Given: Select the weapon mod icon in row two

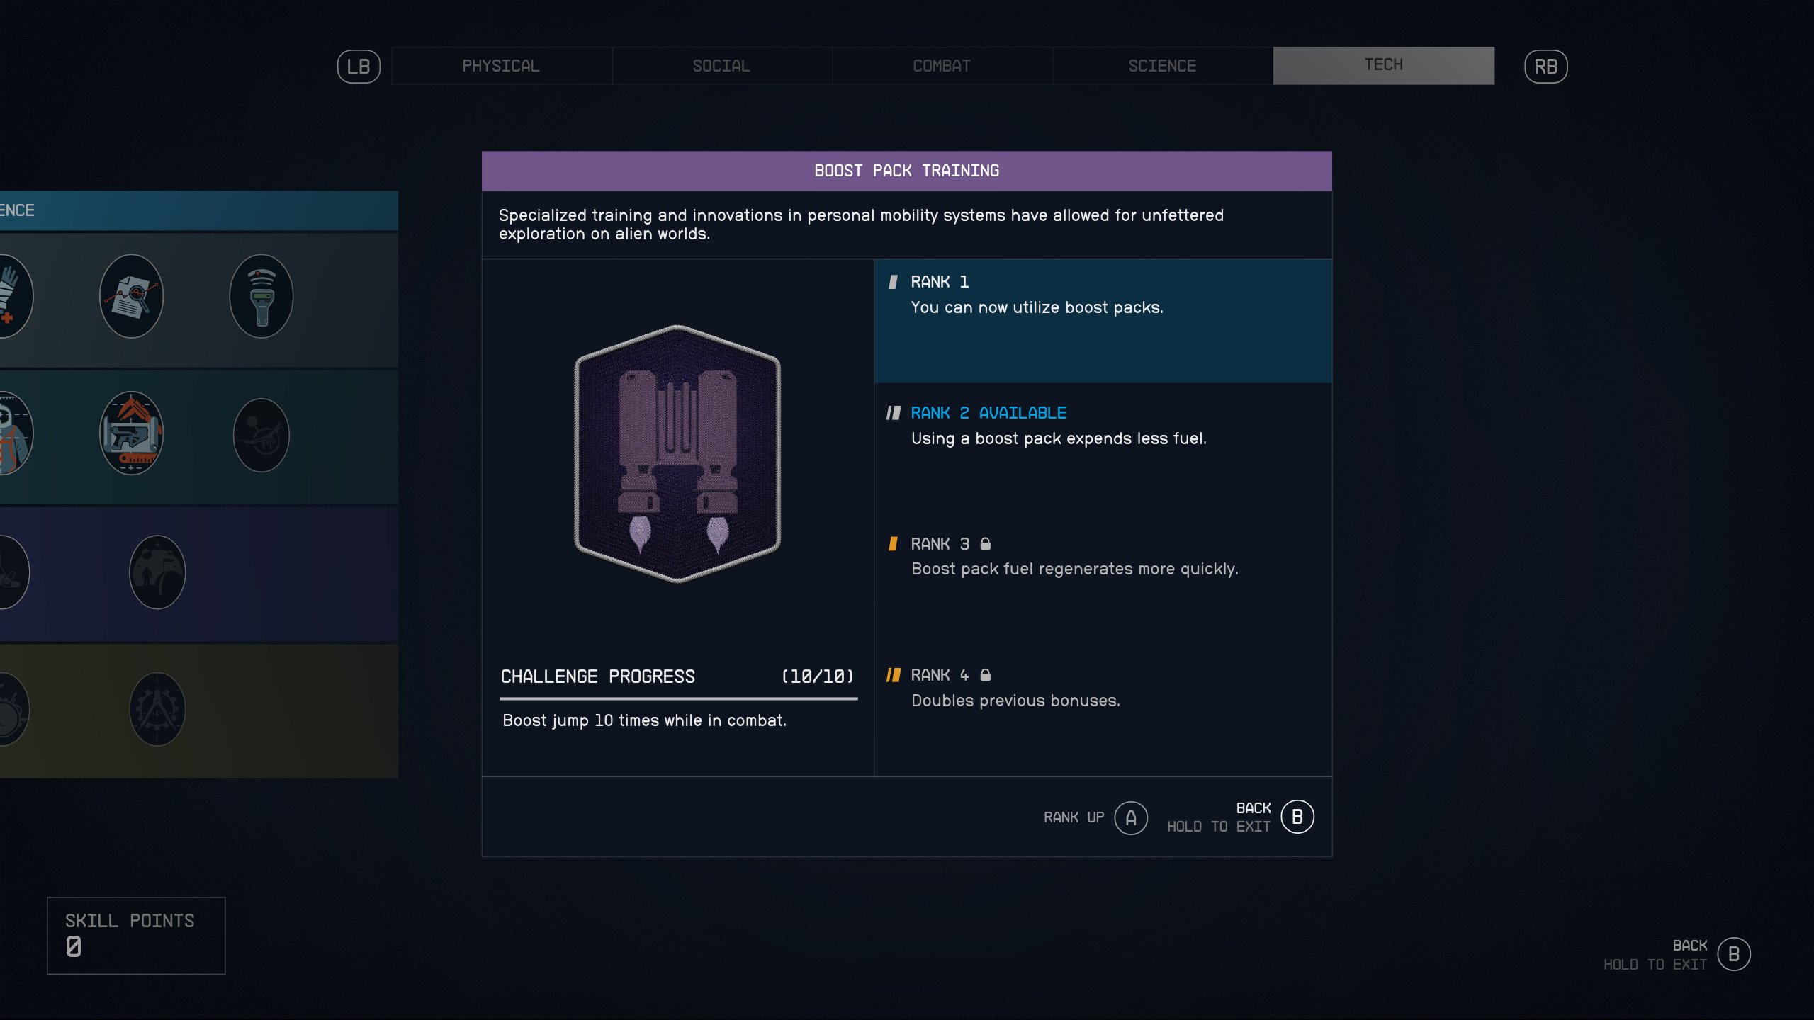Looking at the screenshot, I should click(131, 433).
